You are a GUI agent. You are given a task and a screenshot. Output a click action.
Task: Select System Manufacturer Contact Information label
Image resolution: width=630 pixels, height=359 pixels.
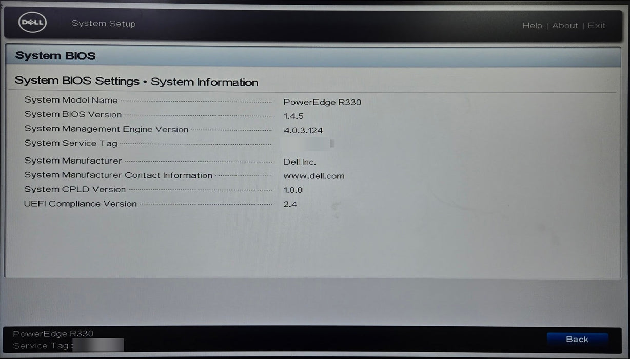coord(119,175)
